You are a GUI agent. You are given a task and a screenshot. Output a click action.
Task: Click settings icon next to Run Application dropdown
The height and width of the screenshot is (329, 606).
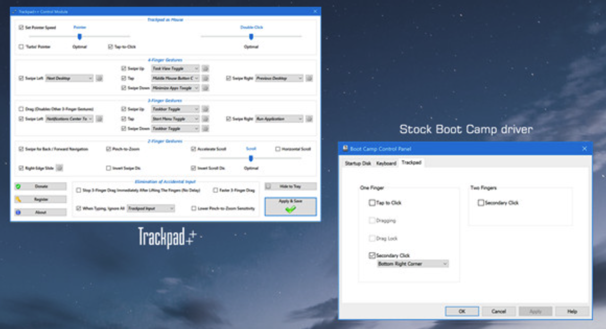pos(309,119)
